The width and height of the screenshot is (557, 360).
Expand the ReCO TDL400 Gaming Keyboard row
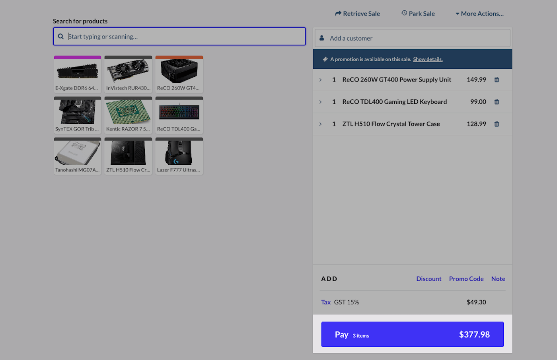[x=321, y=102]
